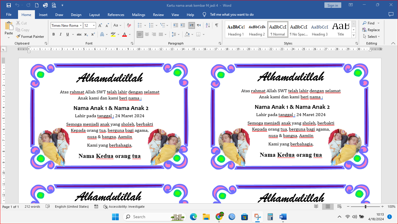Toggle left-to-right text direction
Screen dimensions: 398x224
point(192,25)
